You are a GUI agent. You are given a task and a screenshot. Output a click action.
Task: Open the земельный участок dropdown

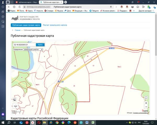(x=33, y=49)
